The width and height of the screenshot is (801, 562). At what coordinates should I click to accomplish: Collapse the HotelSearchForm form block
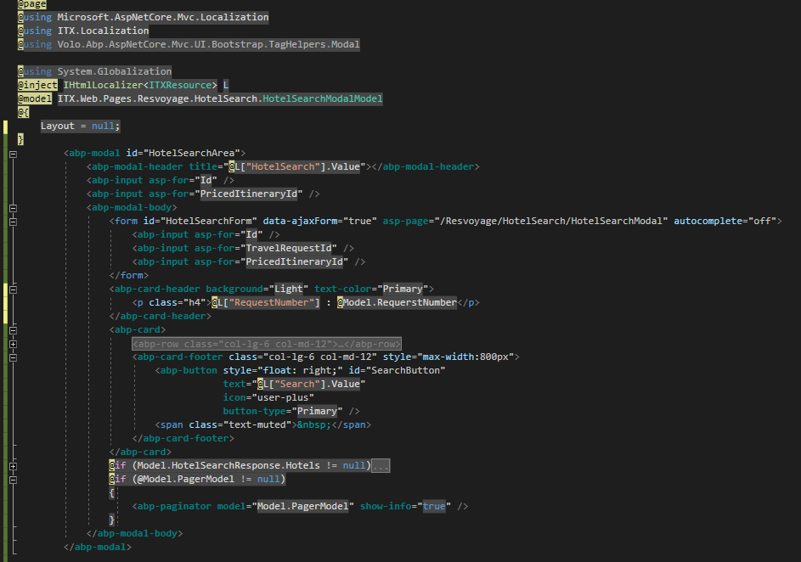click(13, 221)
